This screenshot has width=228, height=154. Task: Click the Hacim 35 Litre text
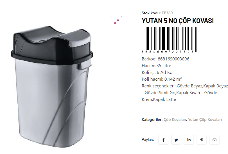pos(156,66)
